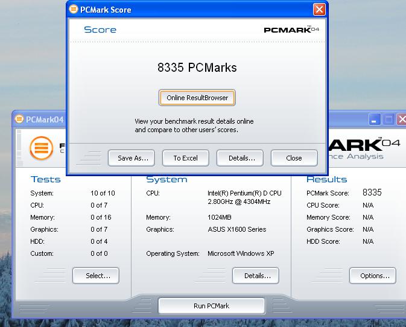Export the result with To Excel
The height and width of the screenshot is (327, 406).
click(x=185, y=158)
